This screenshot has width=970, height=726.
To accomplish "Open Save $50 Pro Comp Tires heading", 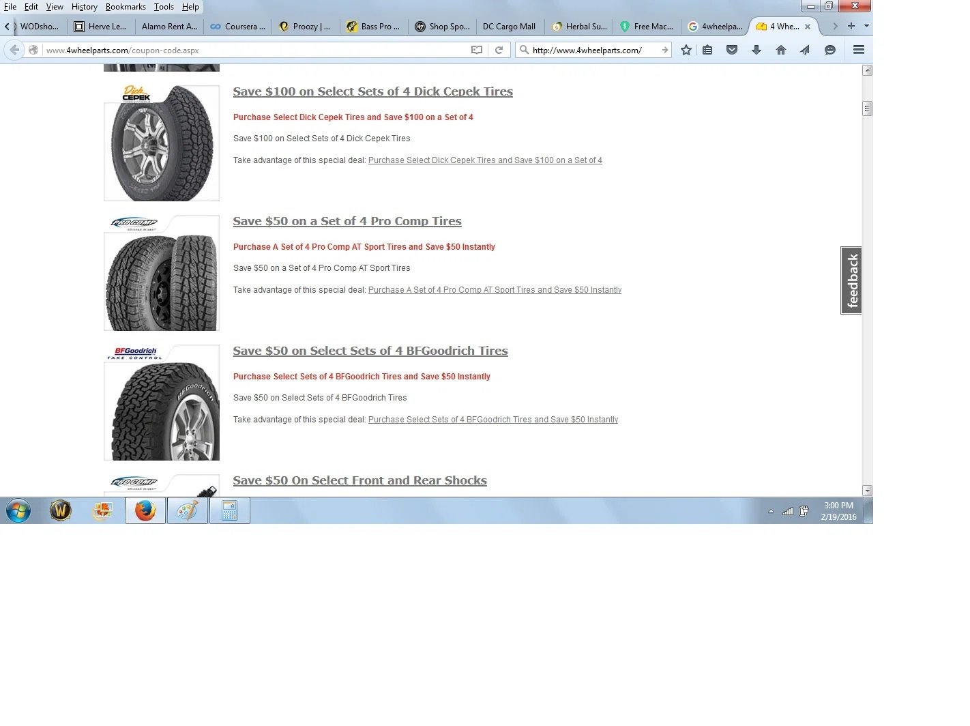I will click(x=347, y=221).
